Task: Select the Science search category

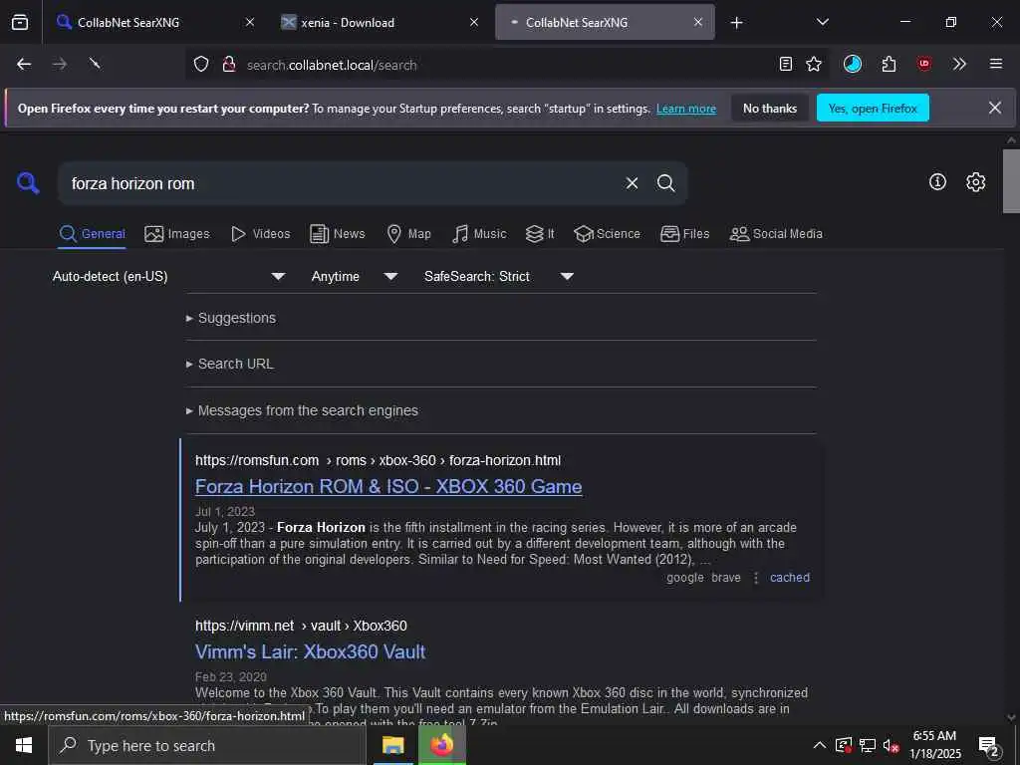Action: point(607,233)
